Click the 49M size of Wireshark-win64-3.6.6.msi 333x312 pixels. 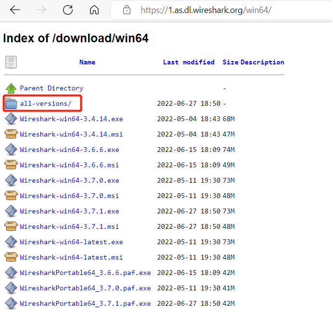coord(229,165)
